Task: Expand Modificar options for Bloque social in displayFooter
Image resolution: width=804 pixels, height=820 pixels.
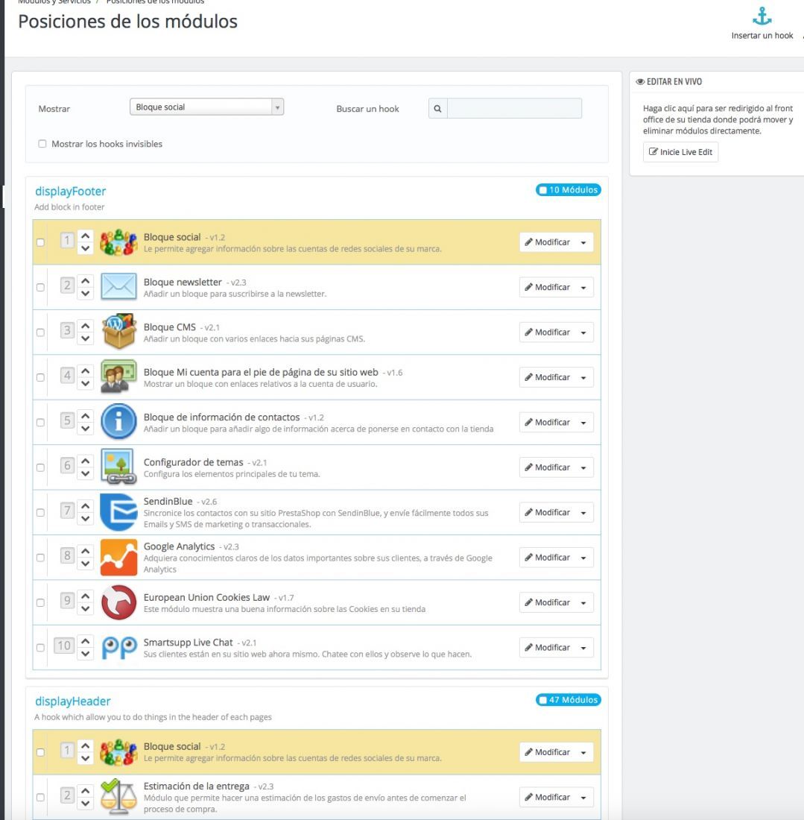Action: [x=584, y=242]
